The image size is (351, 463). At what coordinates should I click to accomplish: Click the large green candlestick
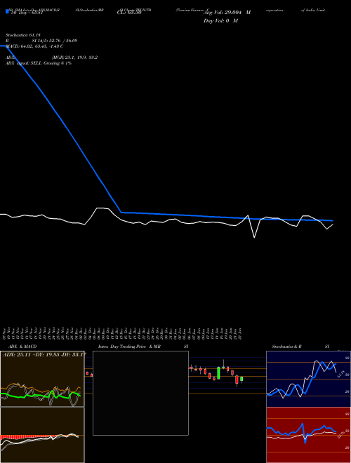coord(218,373)
